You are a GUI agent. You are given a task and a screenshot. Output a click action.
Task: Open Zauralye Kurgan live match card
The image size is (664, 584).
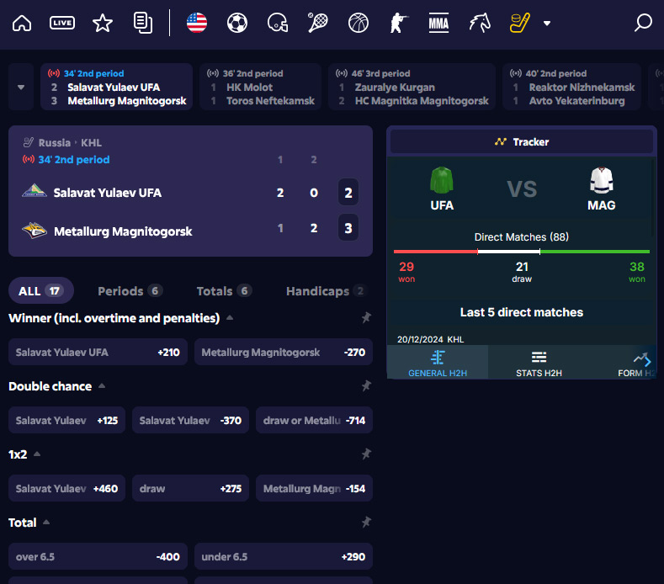tap(412, 87)
